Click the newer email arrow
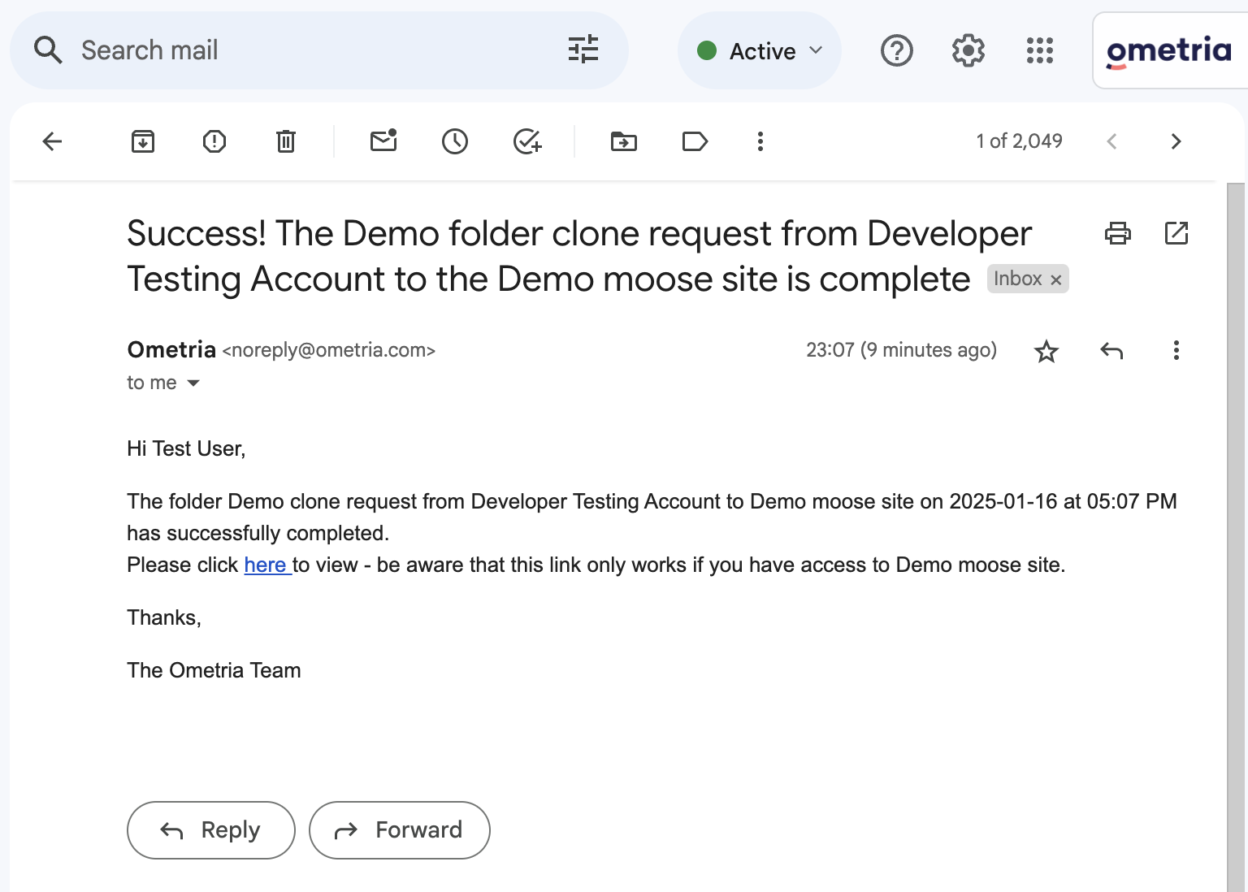The image size is (1248, 892). point(1111,141)
